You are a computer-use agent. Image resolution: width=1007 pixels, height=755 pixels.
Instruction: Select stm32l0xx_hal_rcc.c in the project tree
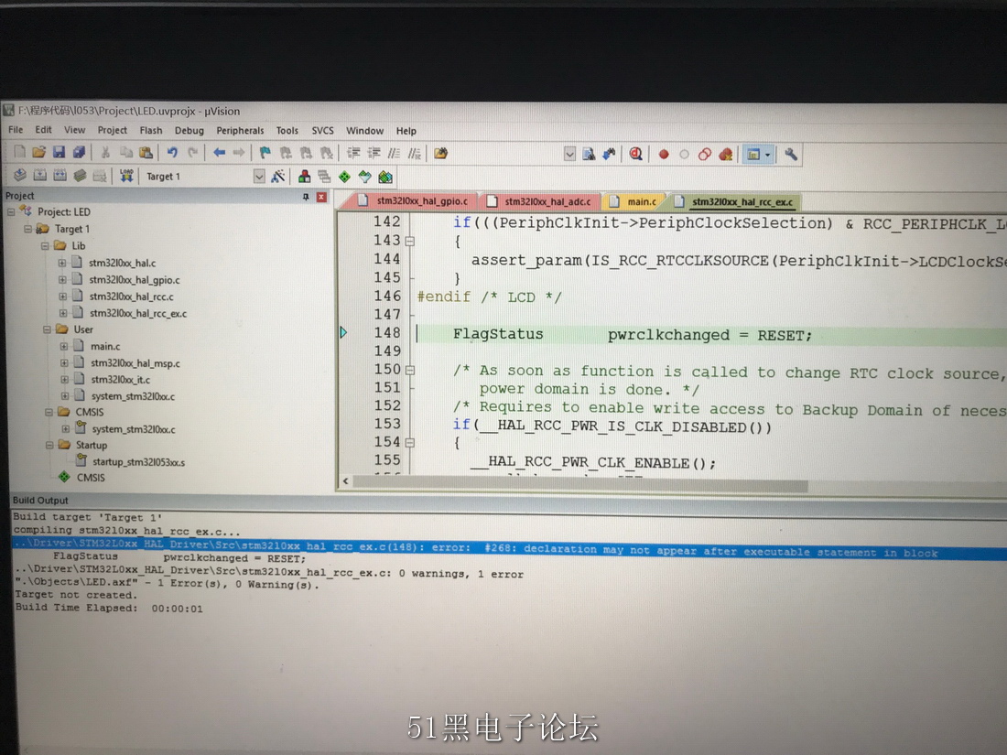[131, 297]
